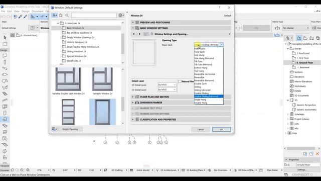Viewport: 321px width, 181px height.
Task: Select the Arrow tool in the Toolbox
Action: point(5,37)
